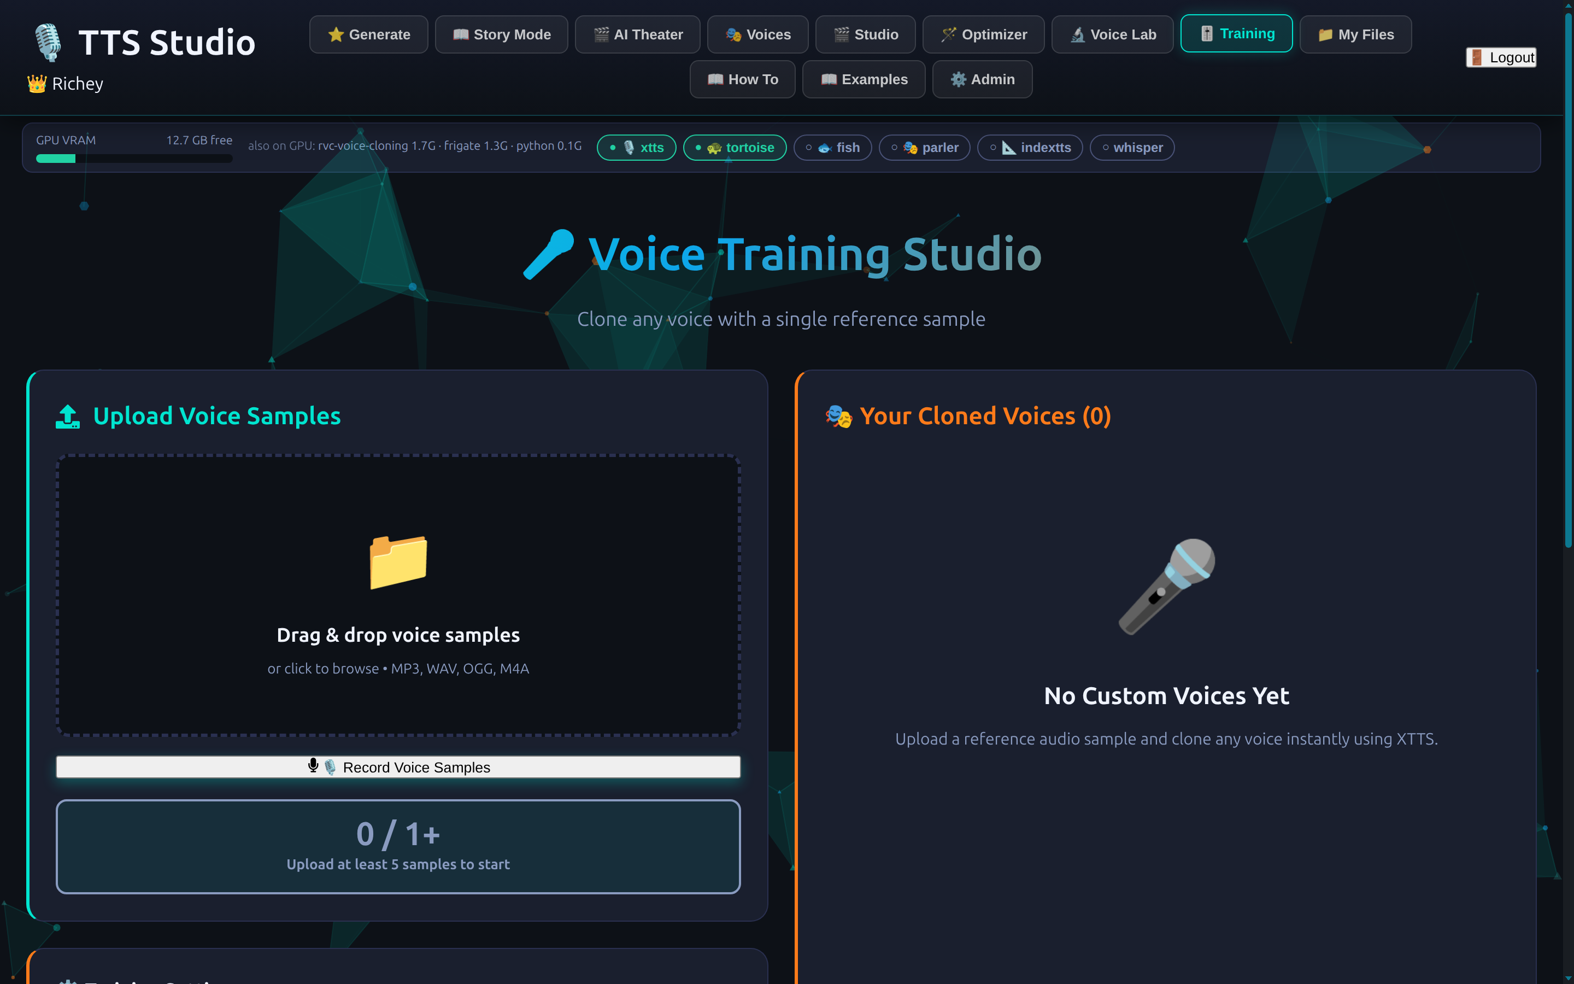1574x984 pixels.
Task: Click 'also on GPU' process list text
Action: pyautogui.click(x=415, y=146)
